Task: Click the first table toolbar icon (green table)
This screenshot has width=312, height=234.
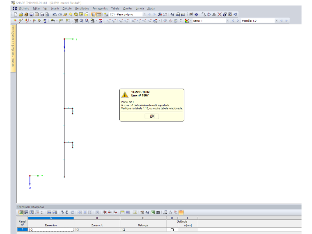Action: pyautogui.click(x=21, y=213)
